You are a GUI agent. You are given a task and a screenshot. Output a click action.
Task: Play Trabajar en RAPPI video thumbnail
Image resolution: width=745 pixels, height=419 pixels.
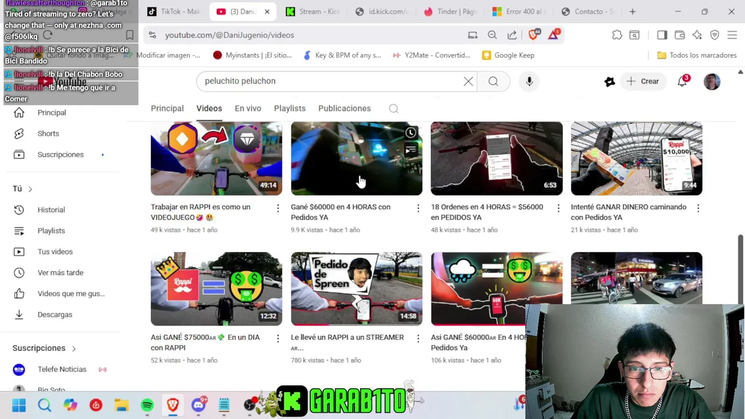[217, 158]
